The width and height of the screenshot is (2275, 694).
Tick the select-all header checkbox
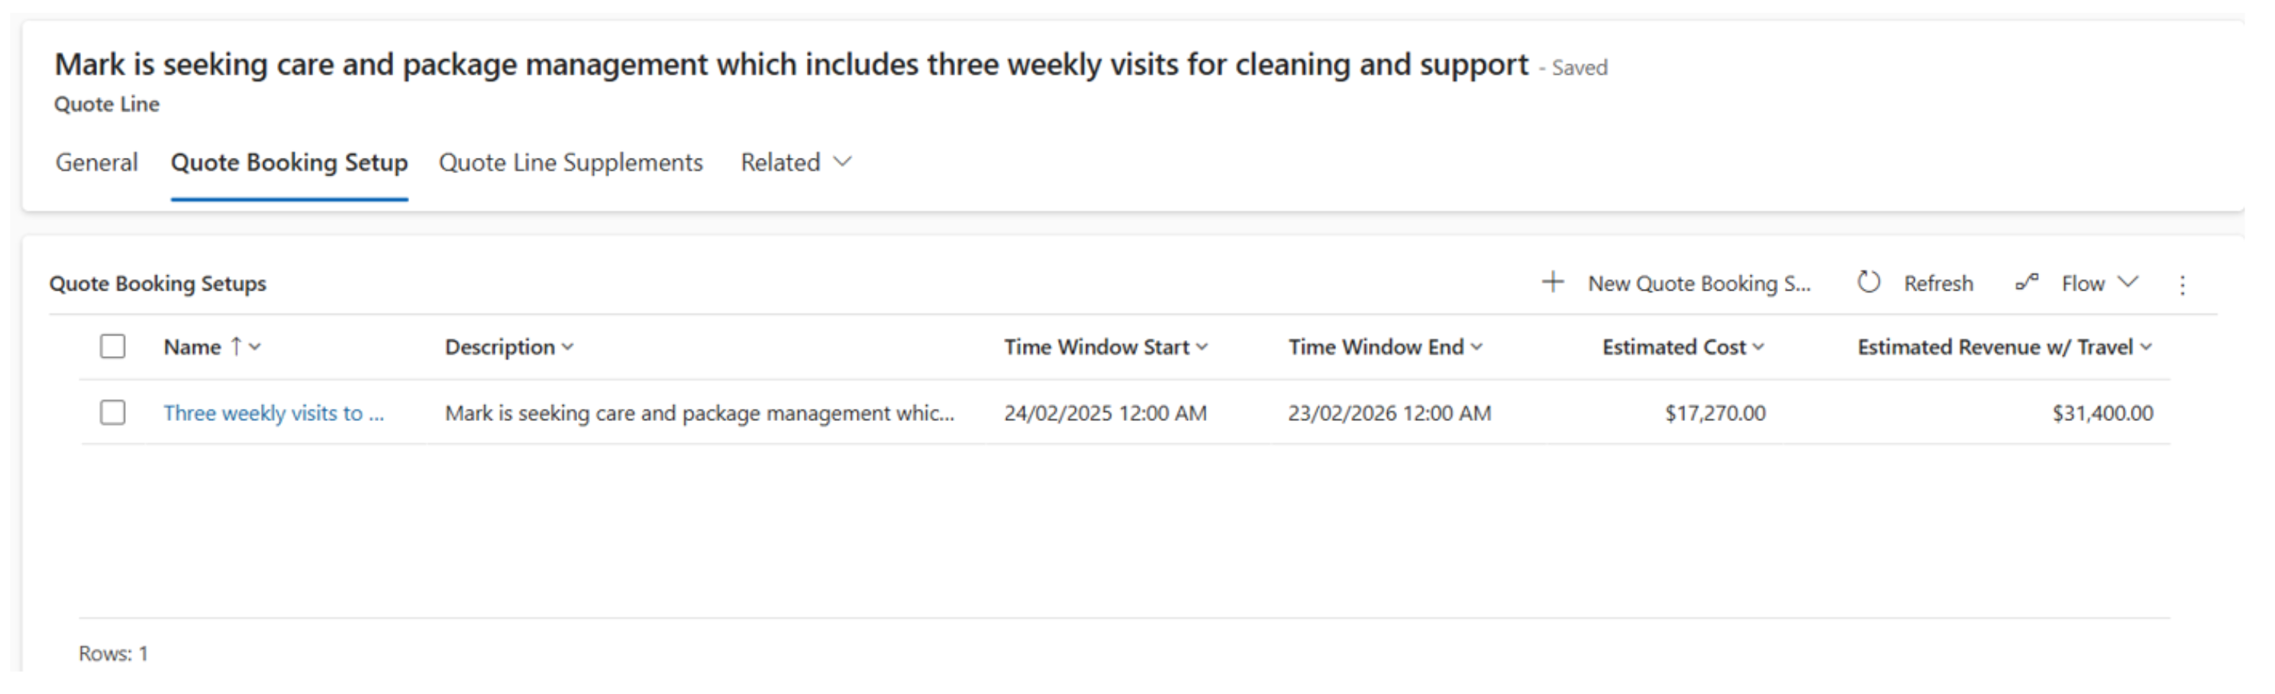click(113, 346)
